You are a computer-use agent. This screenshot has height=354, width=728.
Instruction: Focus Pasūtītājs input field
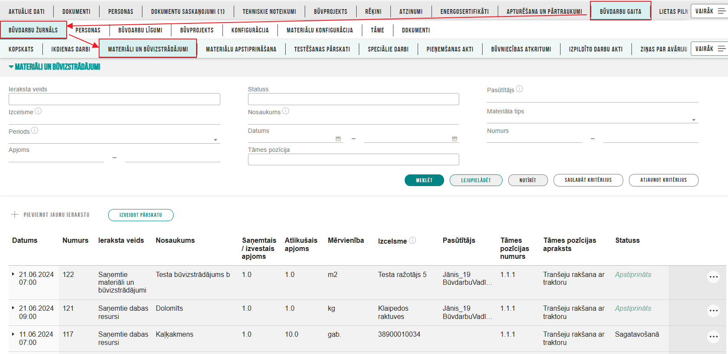pos(593,98)
